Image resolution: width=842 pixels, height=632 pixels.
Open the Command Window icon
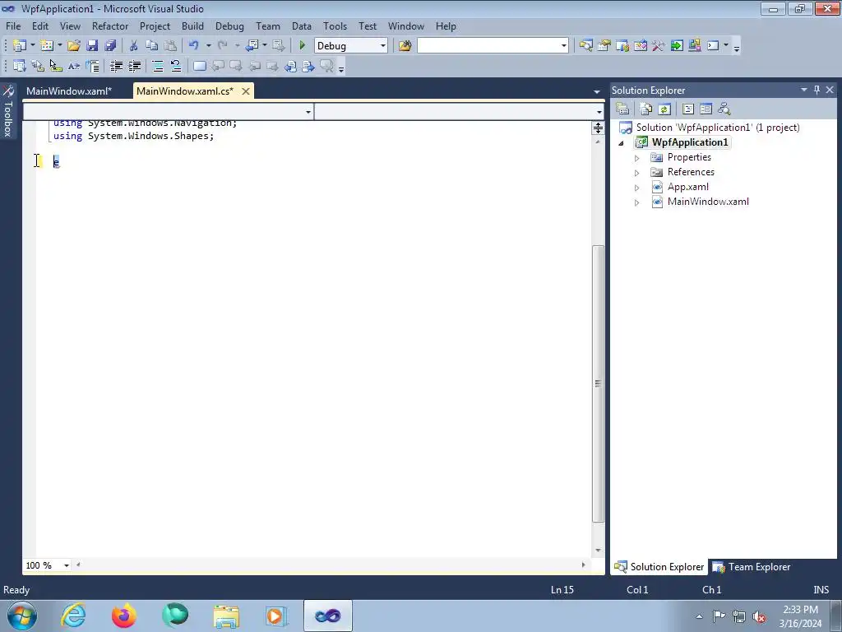pyautogui.click(x=713, y=46)
